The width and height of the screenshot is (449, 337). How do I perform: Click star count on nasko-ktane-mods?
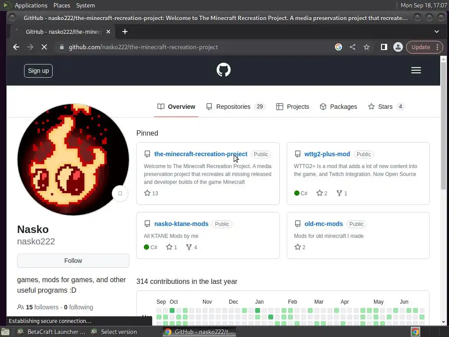171,247
